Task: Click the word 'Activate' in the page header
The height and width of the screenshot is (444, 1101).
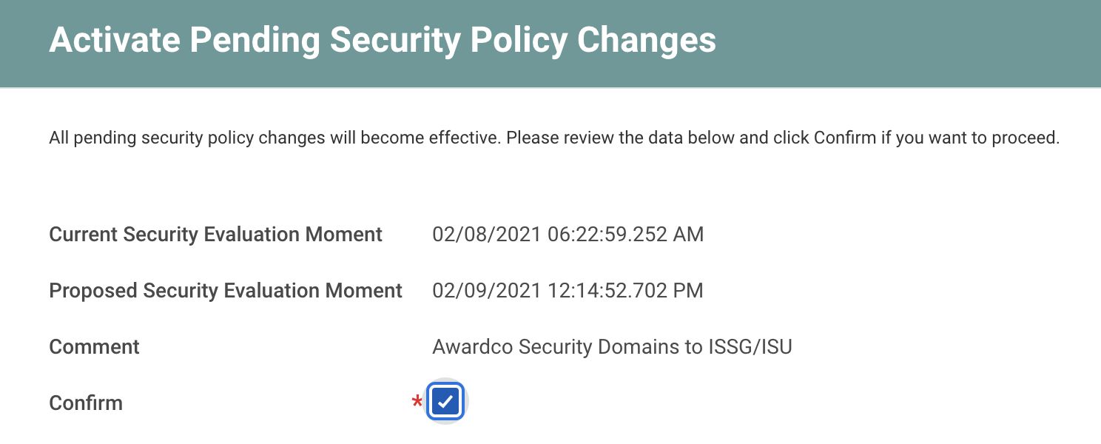Action: [115, 40]
